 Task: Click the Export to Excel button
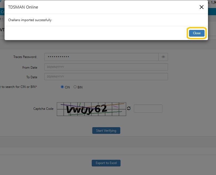[x=106, y=163]
